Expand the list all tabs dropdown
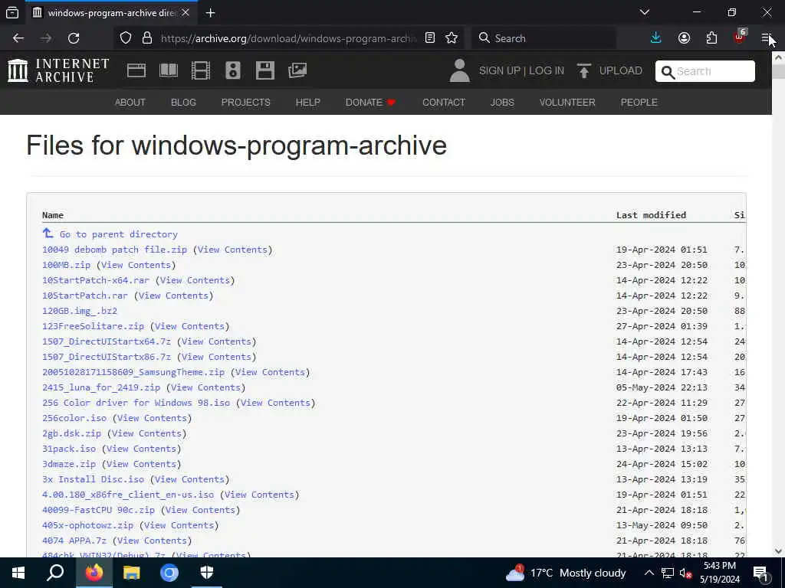 [x=645, y=12]
